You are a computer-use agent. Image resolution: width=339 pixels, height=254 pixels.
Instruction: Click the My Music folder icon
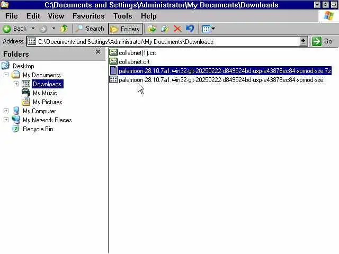coord(26,93)
